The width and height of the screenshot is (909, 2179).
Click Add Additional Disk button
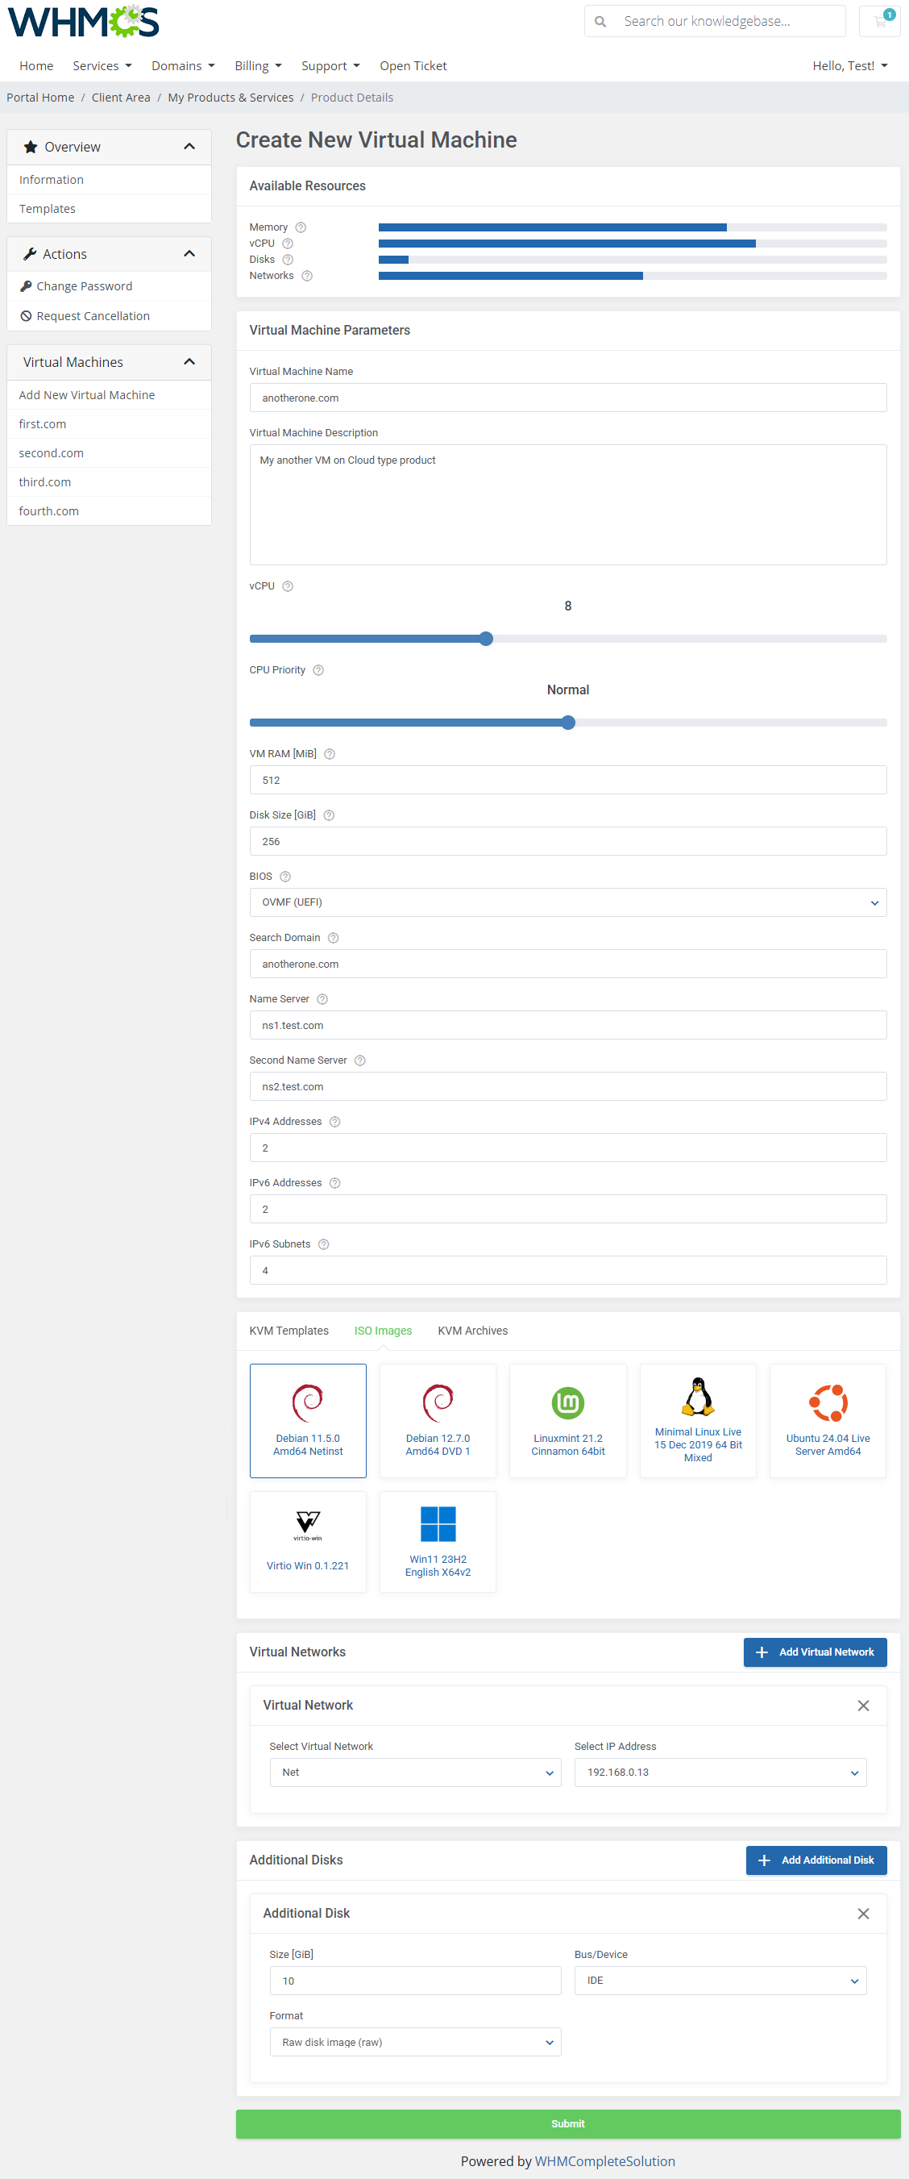(x=816, y=1860)
